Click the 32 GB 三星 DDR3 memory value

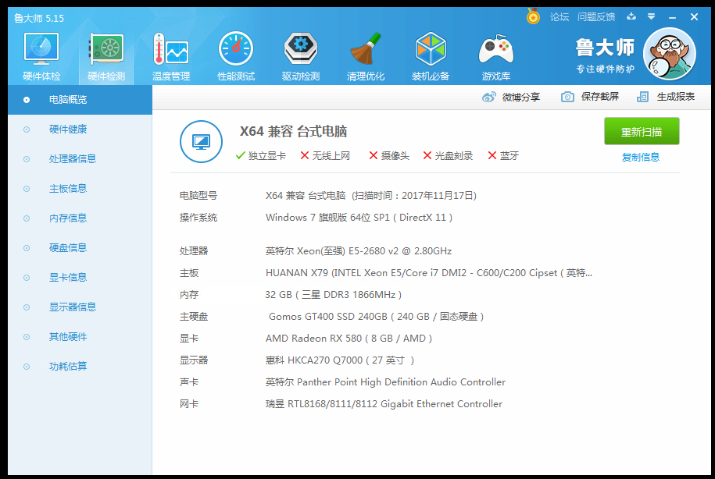(x=334, y=295)
